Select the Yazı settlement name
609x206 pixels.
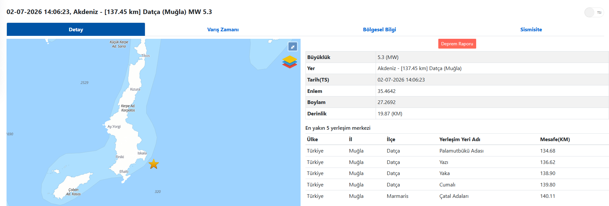pos(444,162)
